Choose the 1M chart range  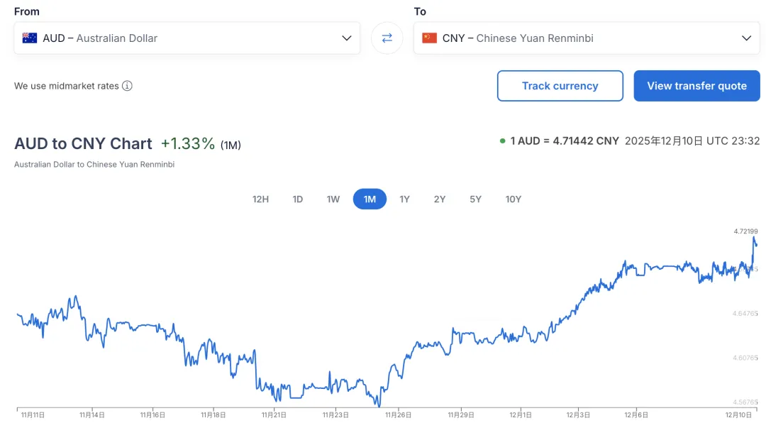(370, 199)
